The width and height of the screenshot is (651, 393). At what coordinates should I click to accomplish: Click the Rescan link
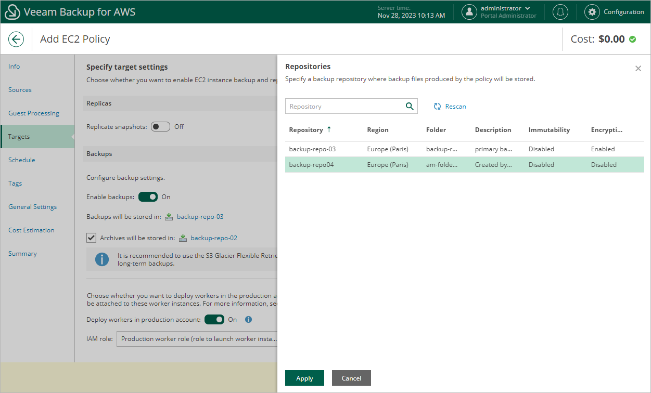[456, 107]
